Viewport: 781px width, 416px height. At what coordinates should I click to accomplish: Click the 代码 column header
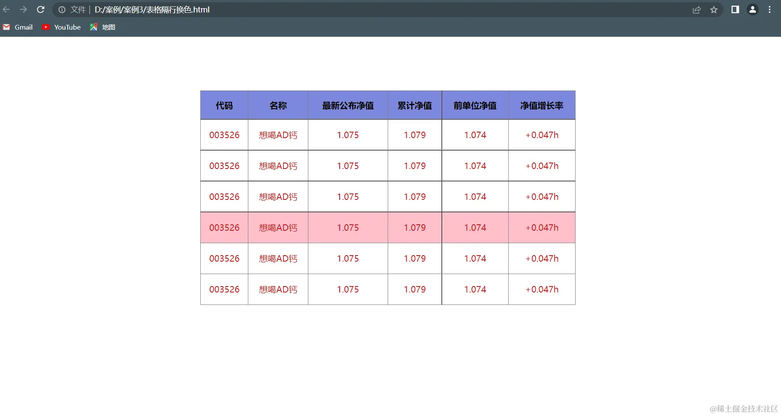click(224, 106)
